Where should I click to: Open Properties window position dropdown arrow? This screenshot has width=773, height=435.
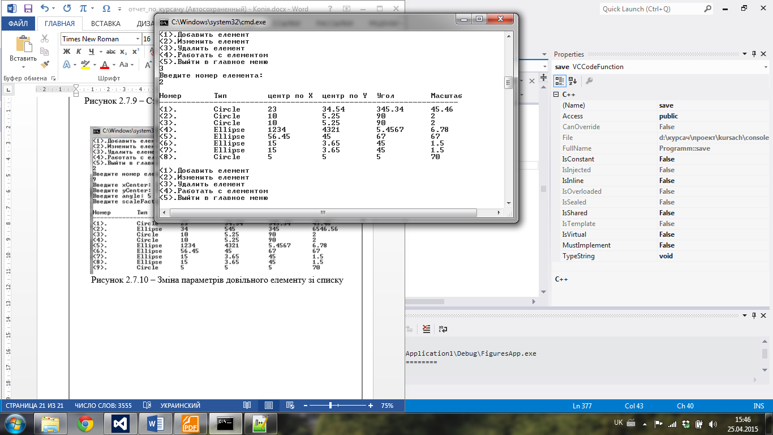[x=745, y=54]
